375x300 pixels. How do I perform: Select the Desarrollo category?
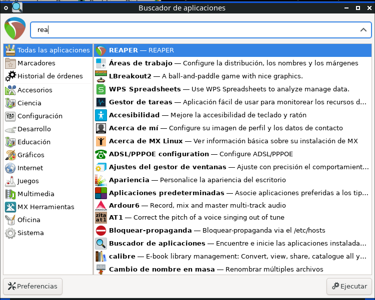tap(48, 129)
